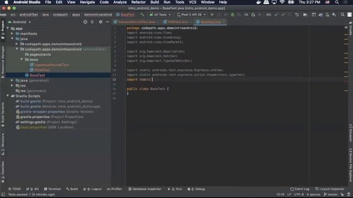Click the androidTest breadcrumb
The width and height of the screenshot is (353, 198).
click(29, 15)
